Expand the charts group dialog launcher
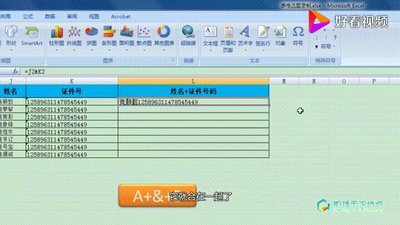This screenshot has width=400, height=225. [174, 61]
